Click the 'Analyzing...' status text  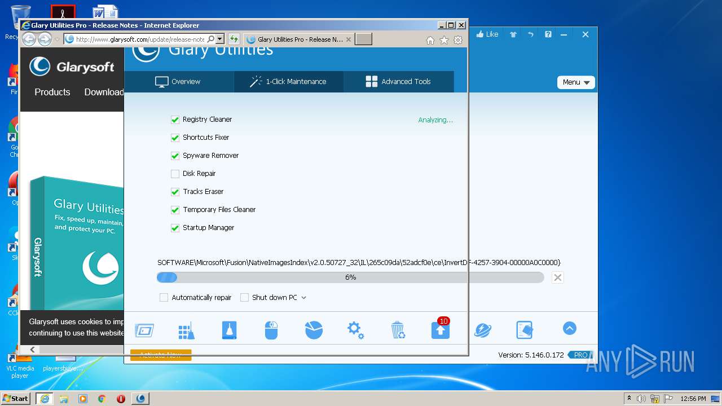click(435, 120)
